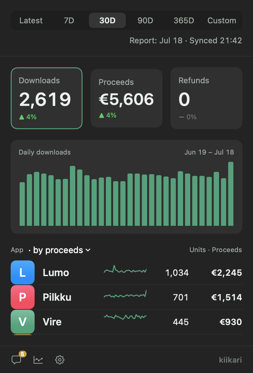Click the kiikari brand label
The image size is (253, 373).
(230, 360)
